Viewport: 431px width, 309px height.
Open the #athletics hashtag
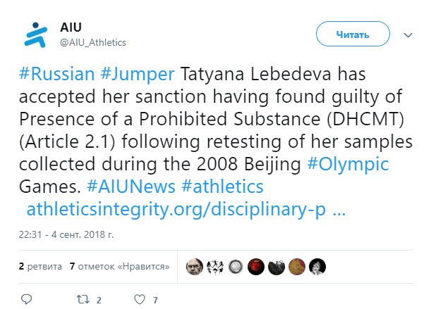pos(222,187)
